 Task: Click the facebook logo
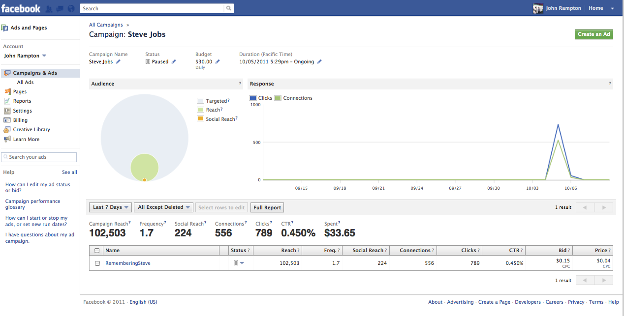[21, 8]
